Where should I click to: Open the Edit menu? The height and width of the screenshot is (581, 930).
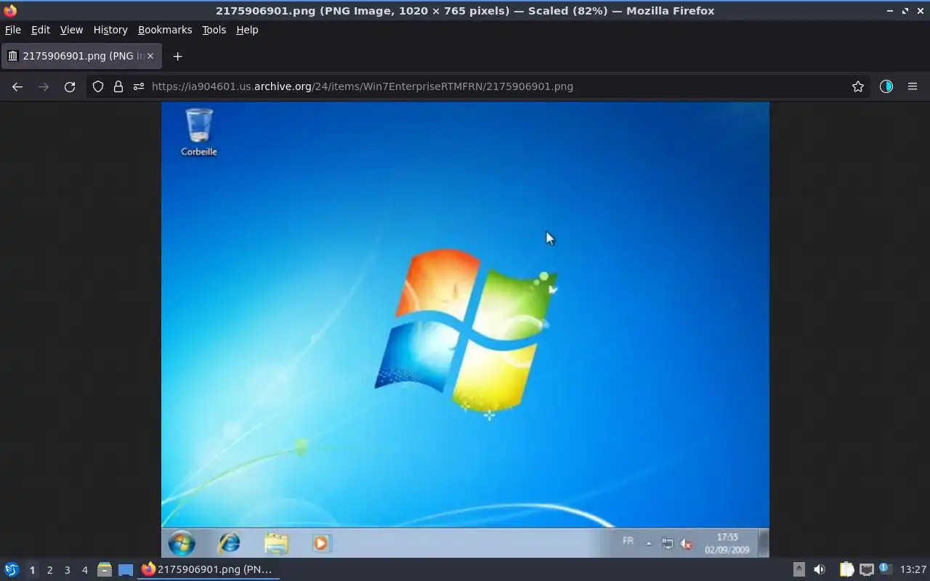click(x=41, y=30)
